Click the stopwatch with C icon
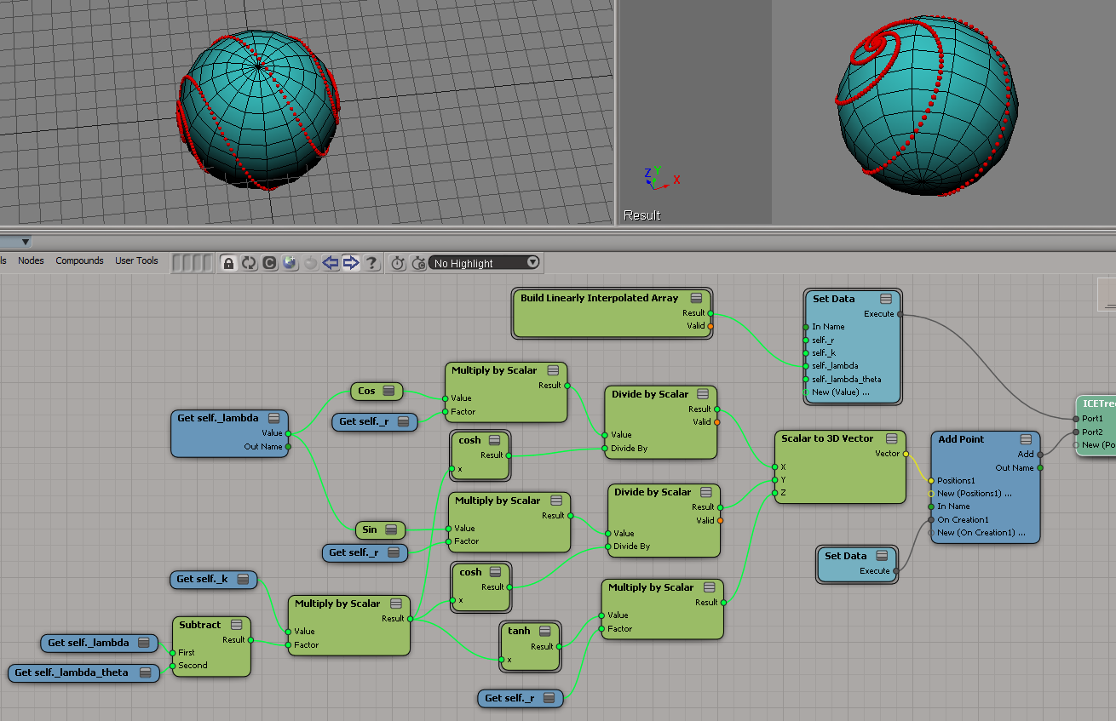The width and height of the screenshot is (1116, 721). point(418,263)
